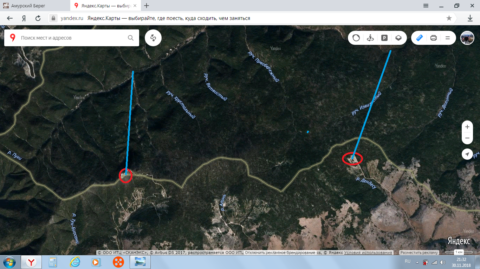Click the print map icon
Image resolution: width=480 pixels, height=269 pixels.
pyautogui.click(x=434, y=38)
